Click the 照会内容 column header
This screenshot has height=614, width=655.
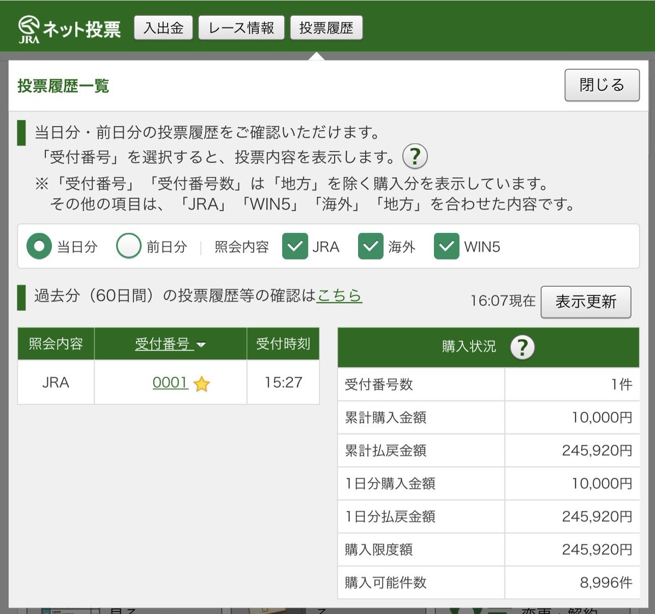pyautogui.click(x=56, y=344)
